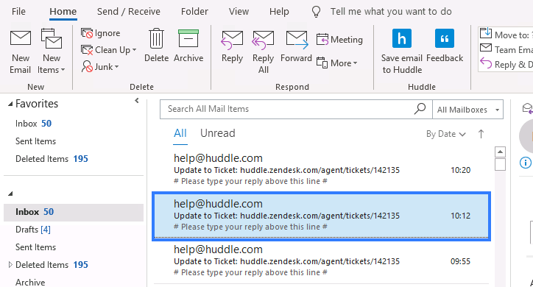The height and width of the screenshot is (287, 533).
Task: Collapse the Favorites section
Action: tap(10, 104)
